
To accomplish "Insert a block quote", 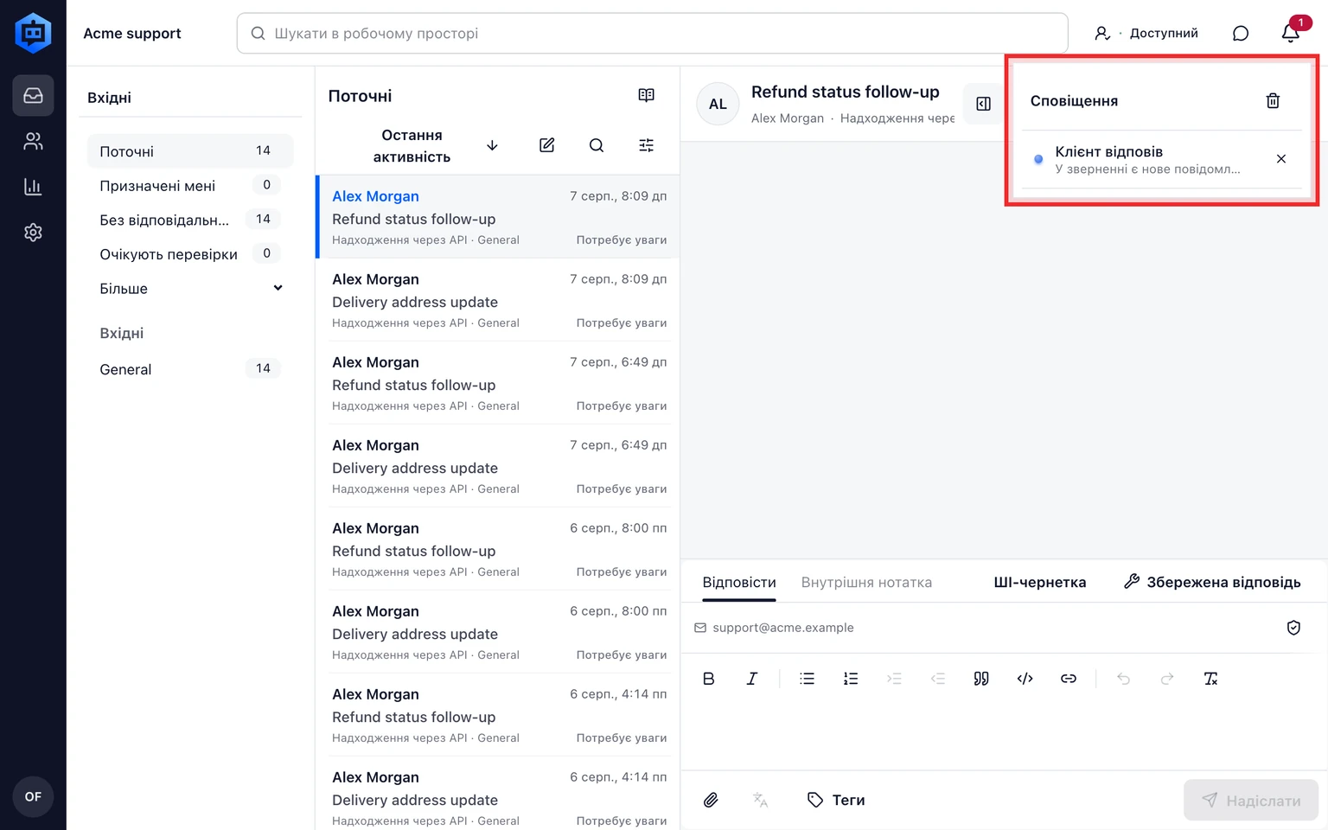I will (981, 679).
